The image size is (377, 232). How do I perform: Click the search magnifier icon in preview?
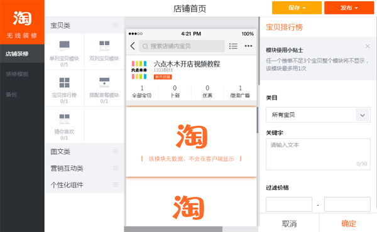tap(145, 46)
